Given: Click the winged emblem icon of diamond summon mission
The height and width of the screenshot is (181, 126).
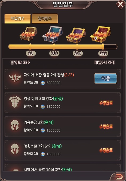Looking at the screenshot, I should pos(15,78).
